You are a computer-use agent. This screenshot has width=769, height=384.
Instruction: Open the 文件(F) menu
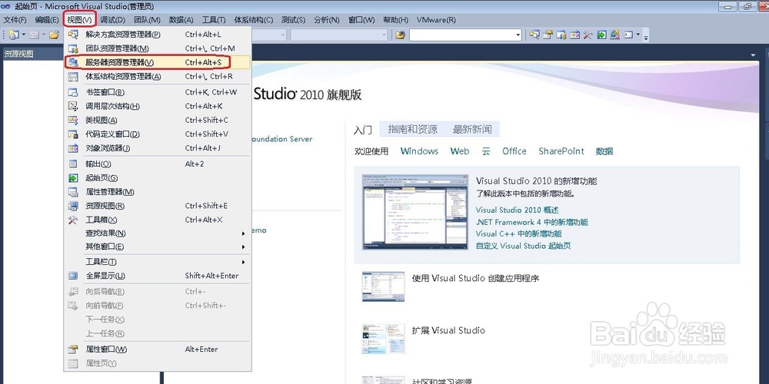click(x=15, y=20)
